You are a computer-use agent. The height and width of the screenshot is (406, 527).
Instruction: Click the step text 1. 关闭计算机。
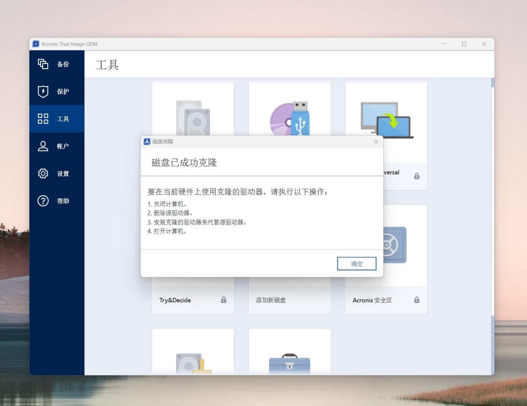[x=167, y=204]
